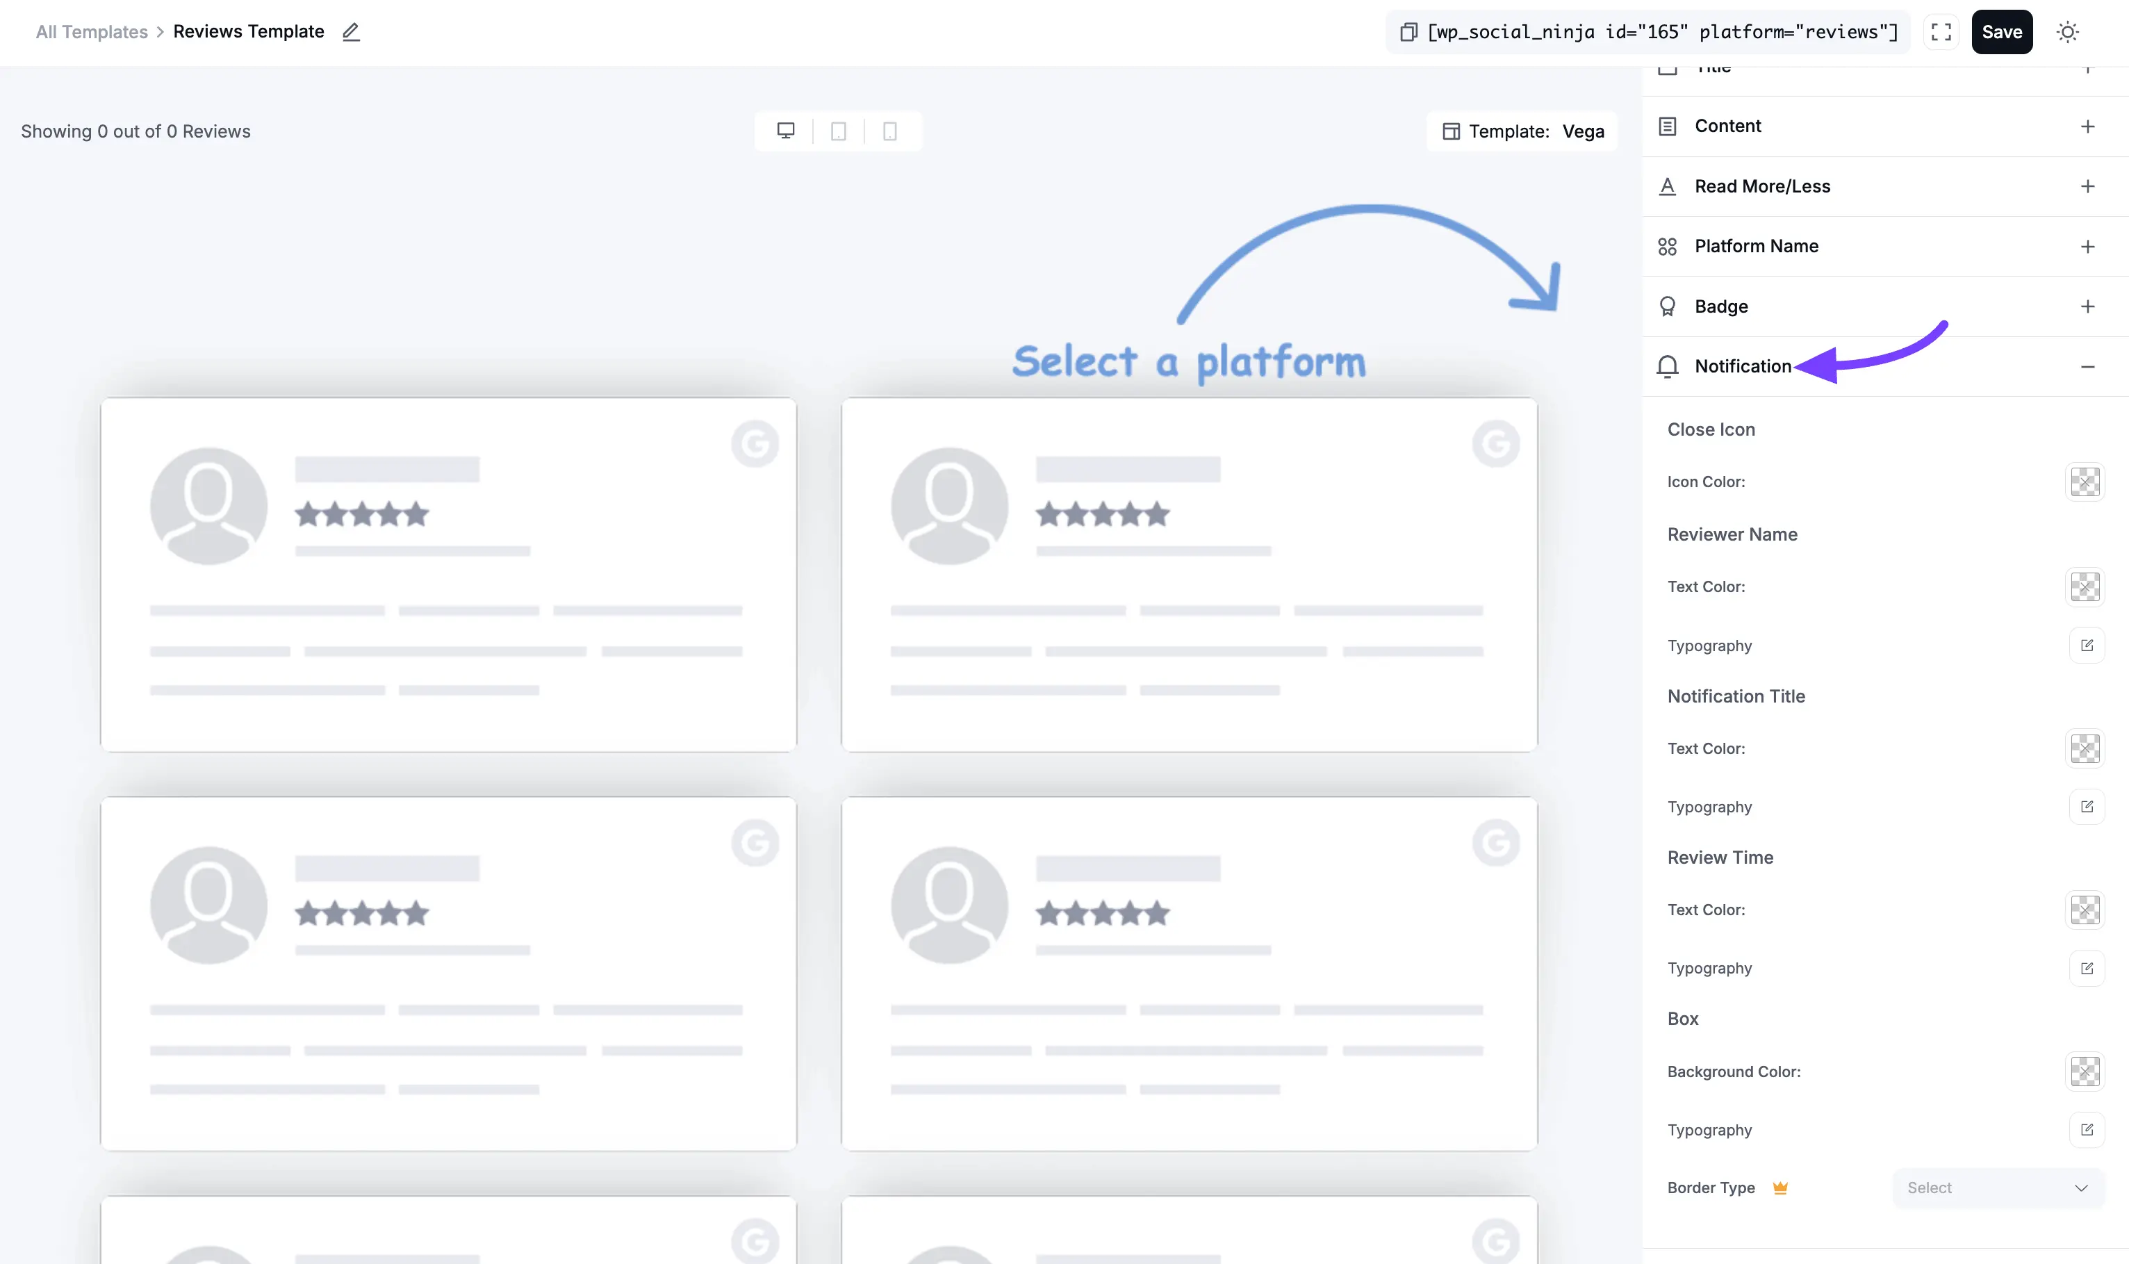The height and width of the screenshot is (1264, 2129).
Task: Toggle dark mode with the sun icon
Action: point(2068,31)
